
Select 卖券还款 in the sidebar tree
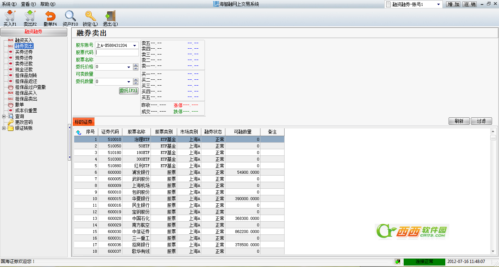click(x=24, y=64)
